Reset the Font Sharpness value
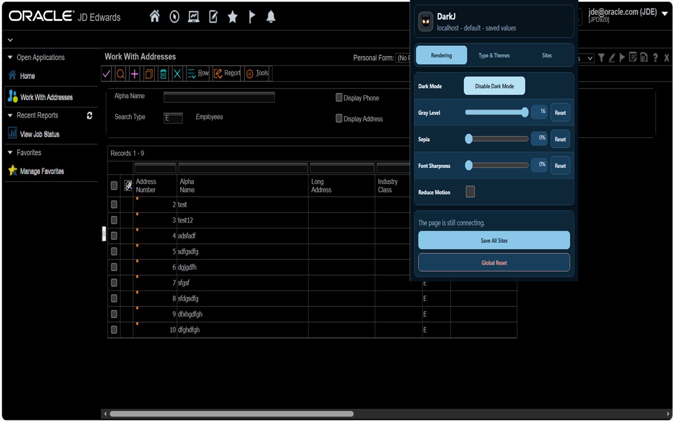 pyautogui.click(x=560, y=166)
